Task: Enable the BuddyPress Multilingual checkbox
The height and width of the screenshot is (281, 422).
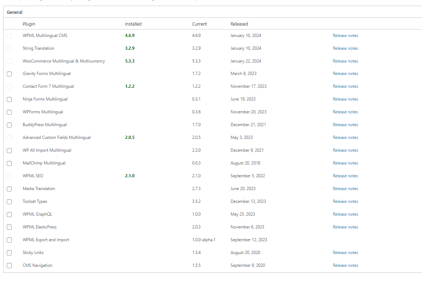Action: tap(9, 125)
